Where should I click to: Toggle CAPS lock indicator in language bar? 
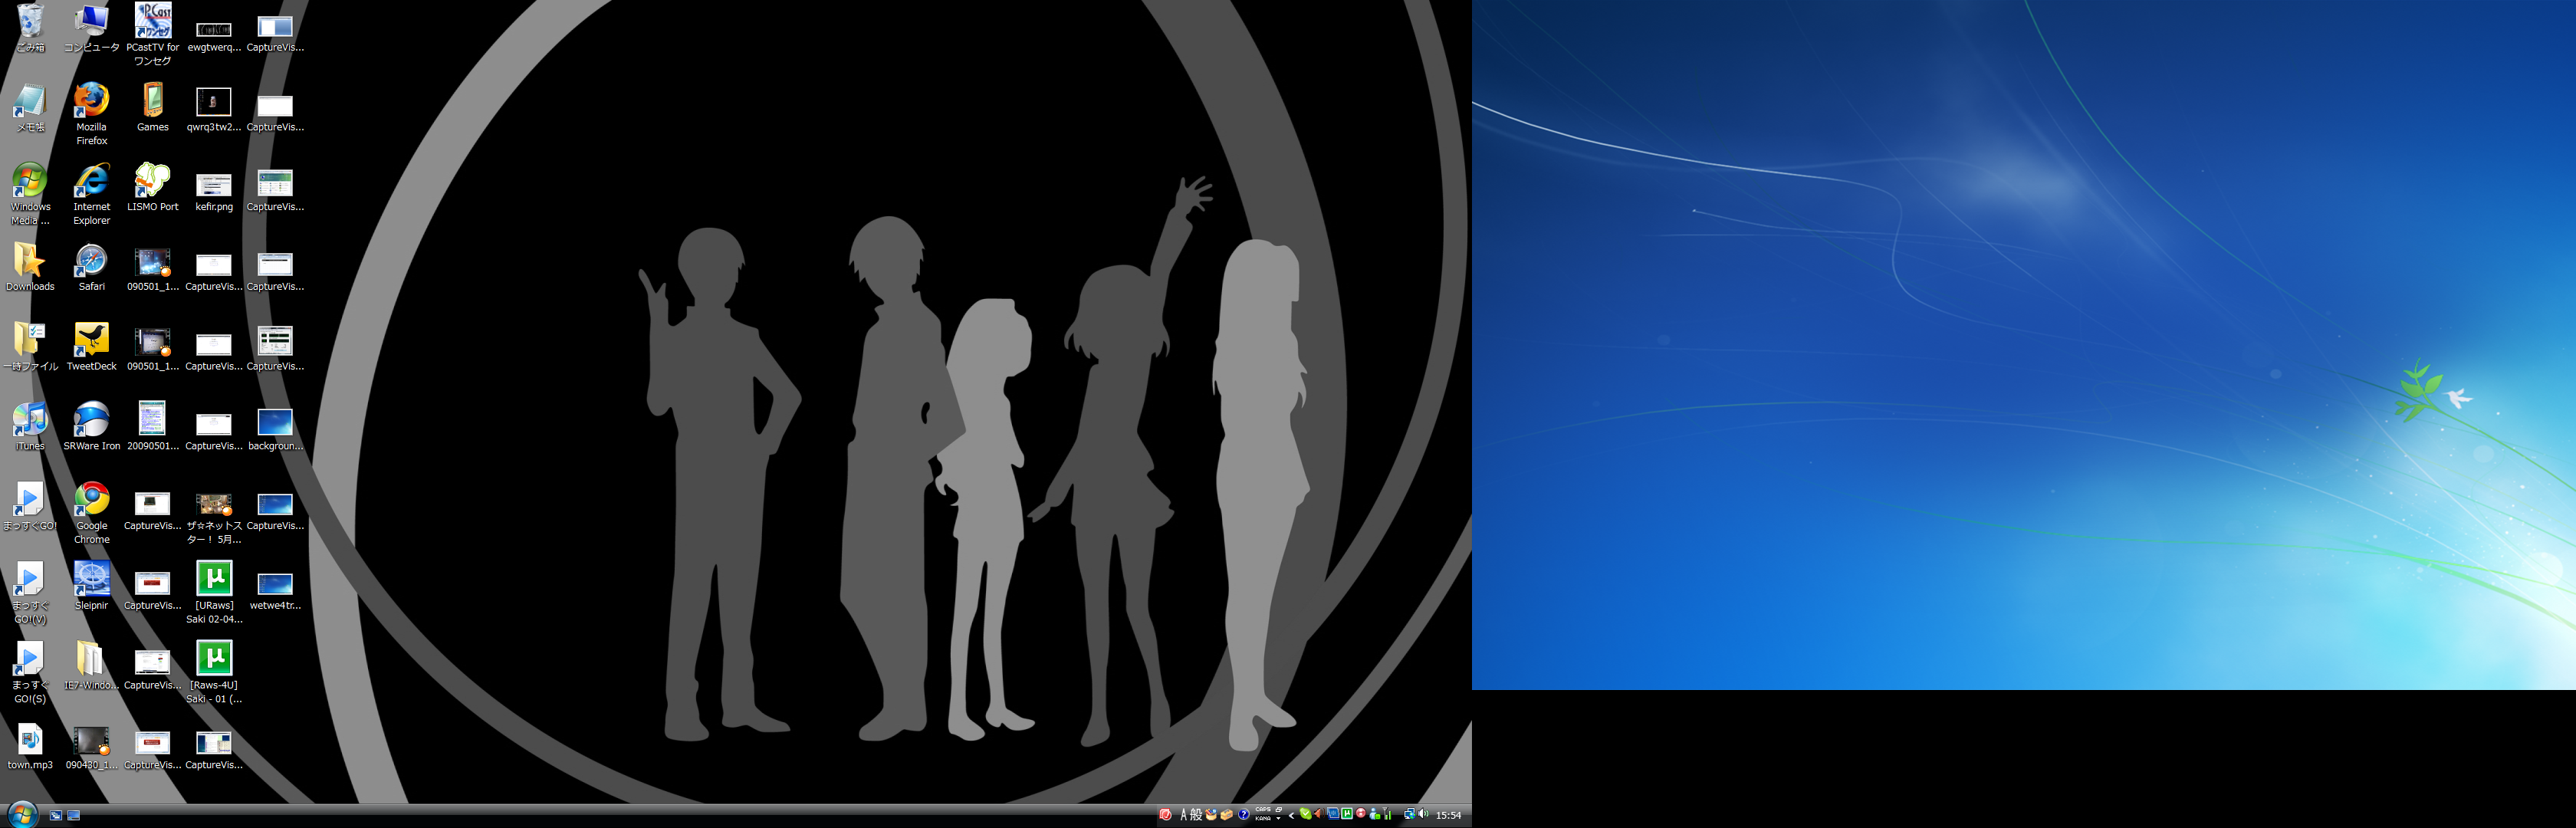(x=1263, y=809)
